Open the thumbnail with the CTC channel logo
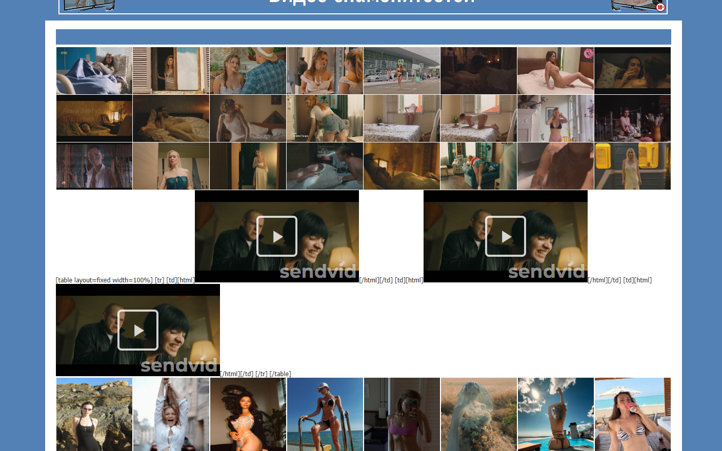This screenshot has width=722, height=451. click(x=94, y=71)
